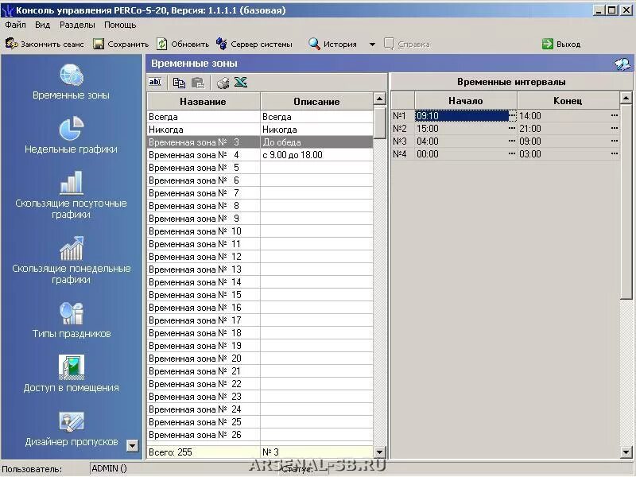
Task: Open the Дизайнер пропусков section
Action: coord(71,428)
